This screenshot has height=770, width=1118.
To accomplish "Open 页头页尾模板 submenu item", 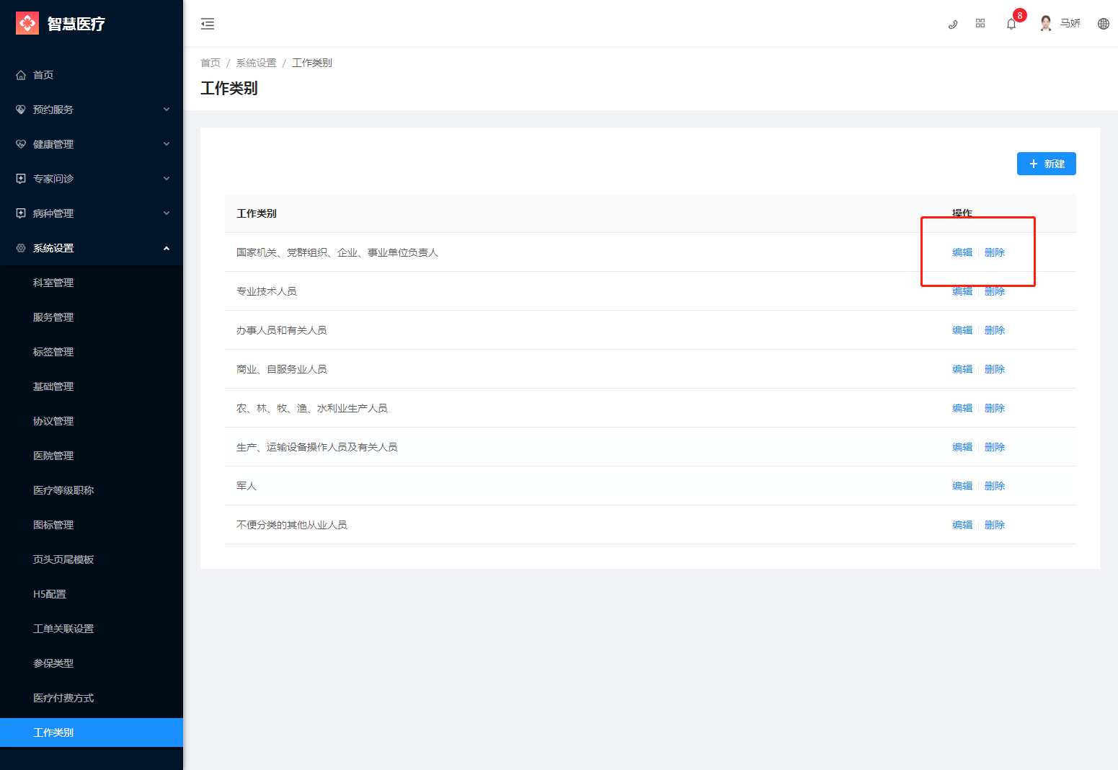I will 92,559.
